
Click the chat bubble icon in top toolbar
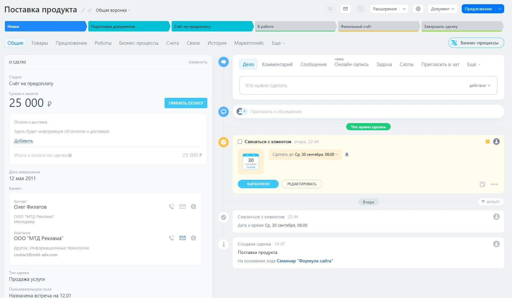pos(360,9)
